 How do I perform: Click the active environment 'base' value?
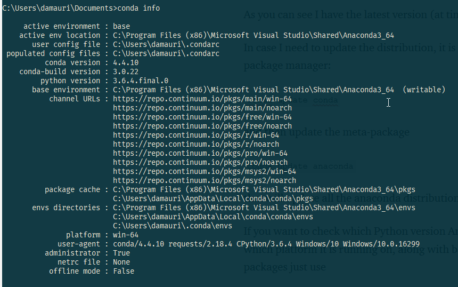click(x=121, y=26)
